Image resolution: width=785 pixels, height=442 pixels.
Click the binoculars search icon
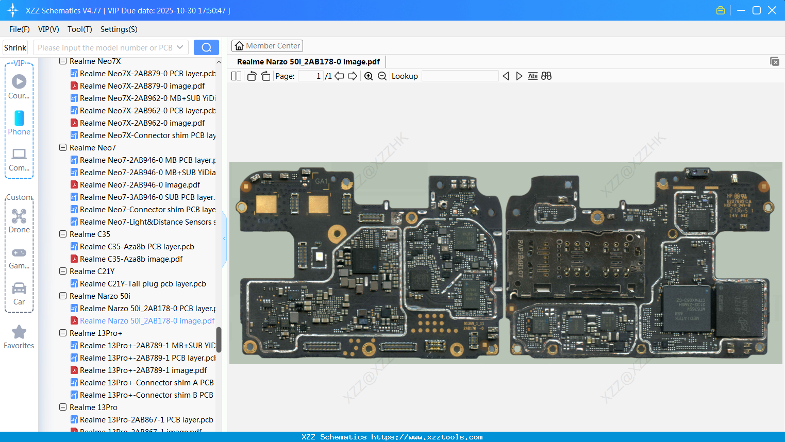[546, 76]
